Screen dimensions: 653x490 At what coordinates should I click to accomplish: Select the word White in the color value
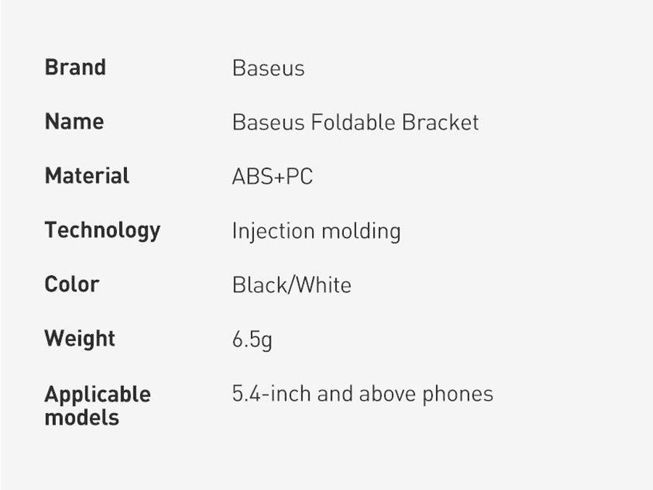point(322,285)
